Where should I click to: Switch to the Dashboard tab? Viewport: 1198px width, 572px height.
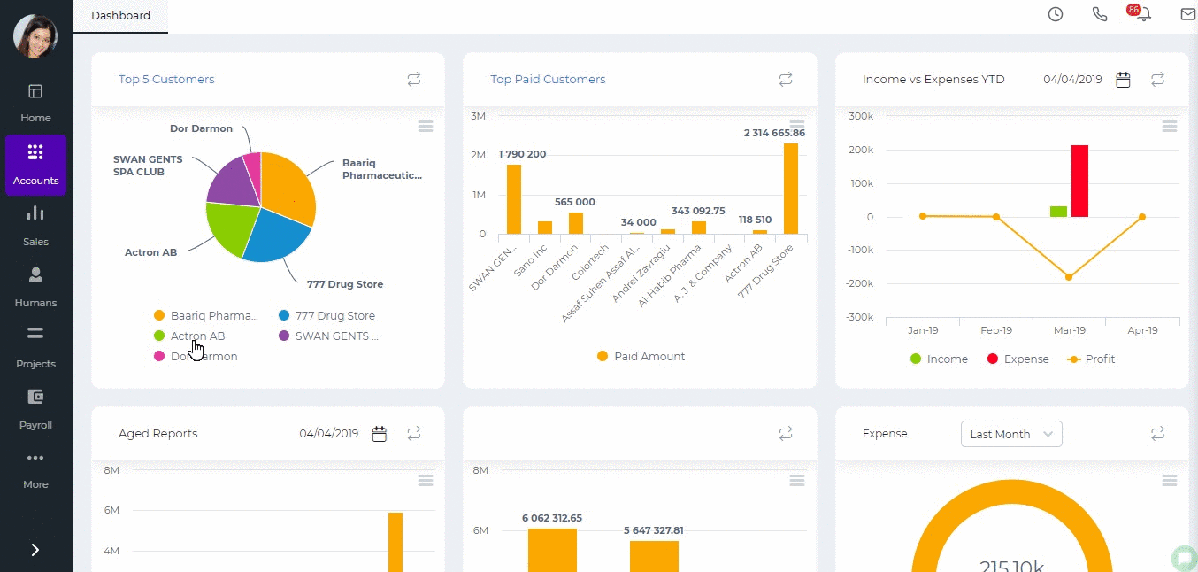(120, 16)
